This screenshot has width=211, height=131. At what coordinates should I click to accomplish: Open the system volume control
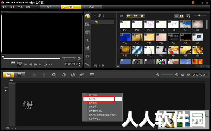point(50,64)
